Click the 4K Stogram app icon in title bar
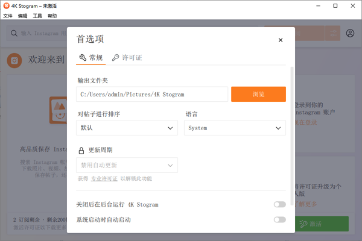 pos(7,6)
